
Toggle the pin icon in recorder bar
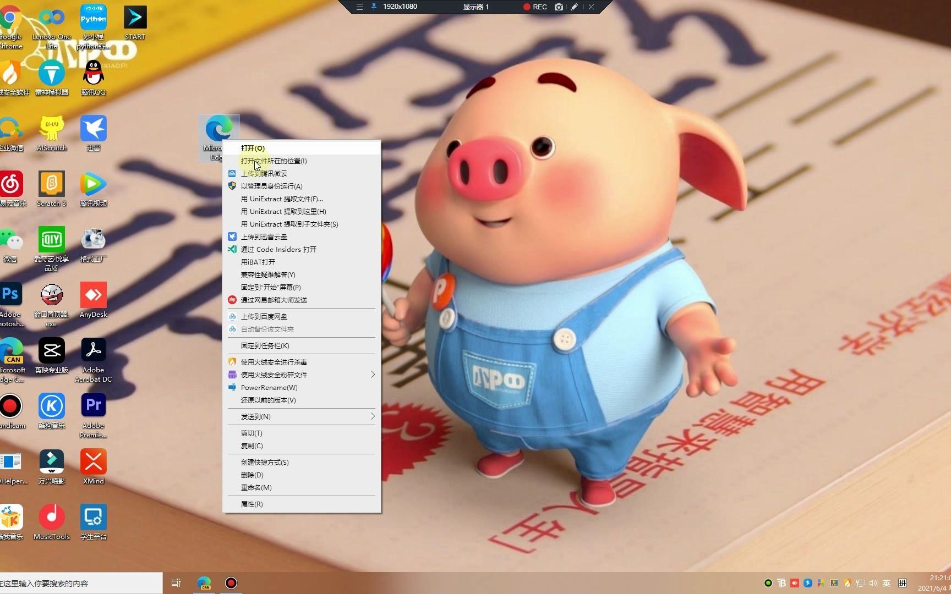pyautogui.click(x=374, y=7)
